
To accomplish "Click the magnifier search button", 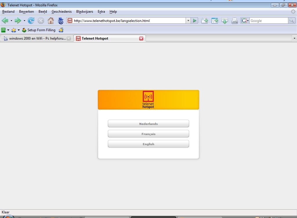I will pyautogui.click(x=292, y=21).
